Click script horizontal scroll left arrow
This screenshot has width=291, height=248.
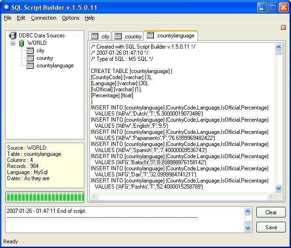coord(95,196)
